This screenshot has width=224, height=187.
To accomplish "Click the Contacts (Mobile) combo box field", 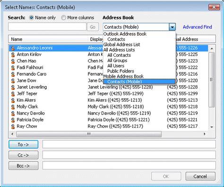I will (x=137, y=27).
